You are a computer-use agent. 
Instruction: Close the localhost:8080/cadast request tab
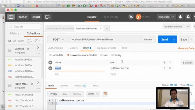tap(101, 28)
